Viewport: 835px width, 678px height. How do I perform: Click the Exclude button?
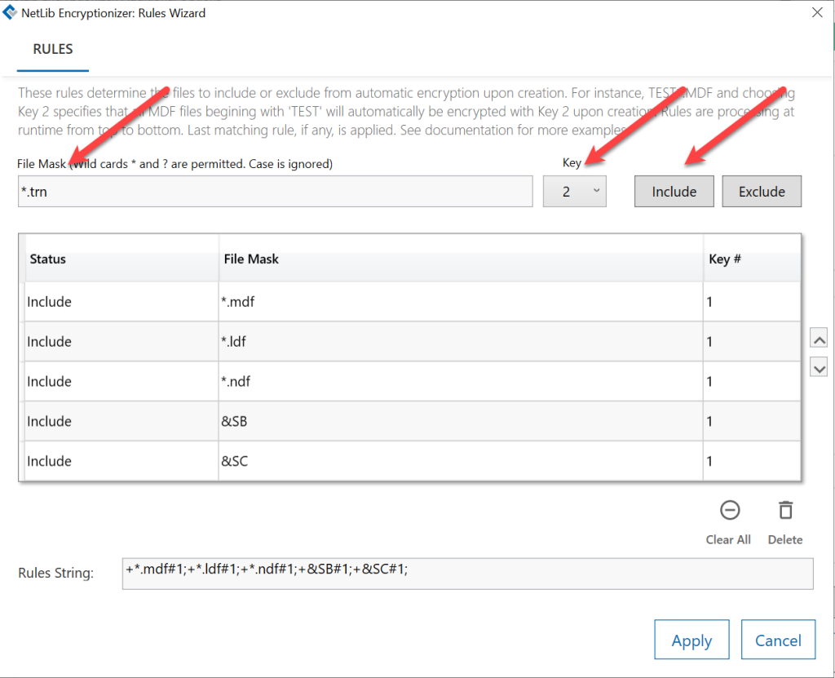coord(762,192)
